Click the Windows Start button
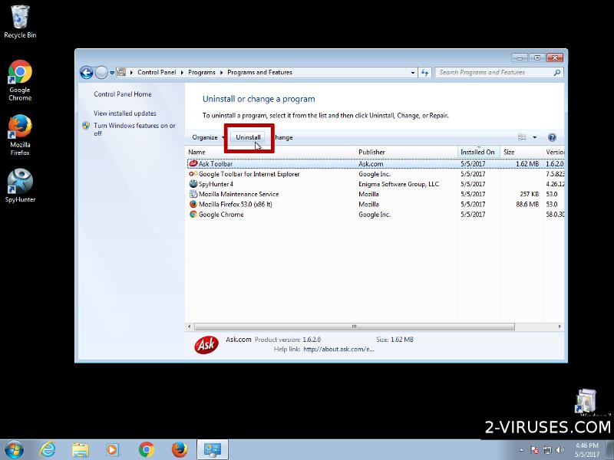This screenshot has width=614, height=460. (14, 449)
